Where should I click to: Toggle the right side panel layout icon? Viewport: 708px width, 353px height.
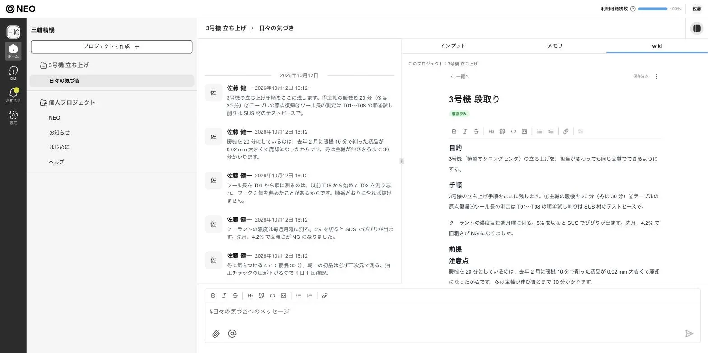pos(697,28)
